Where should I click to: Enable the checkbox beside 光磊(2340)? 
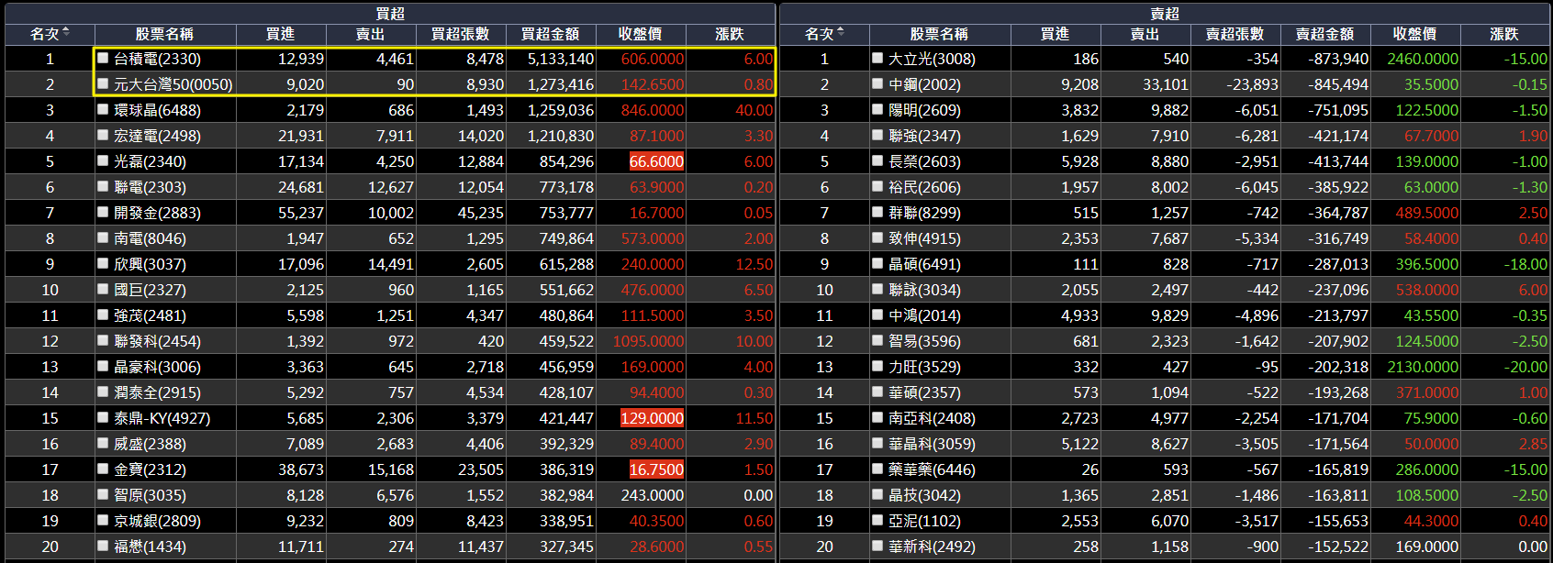point(103,160)
